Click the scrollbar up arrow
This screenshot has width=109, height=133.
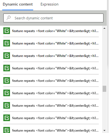[x=104, y=28]
